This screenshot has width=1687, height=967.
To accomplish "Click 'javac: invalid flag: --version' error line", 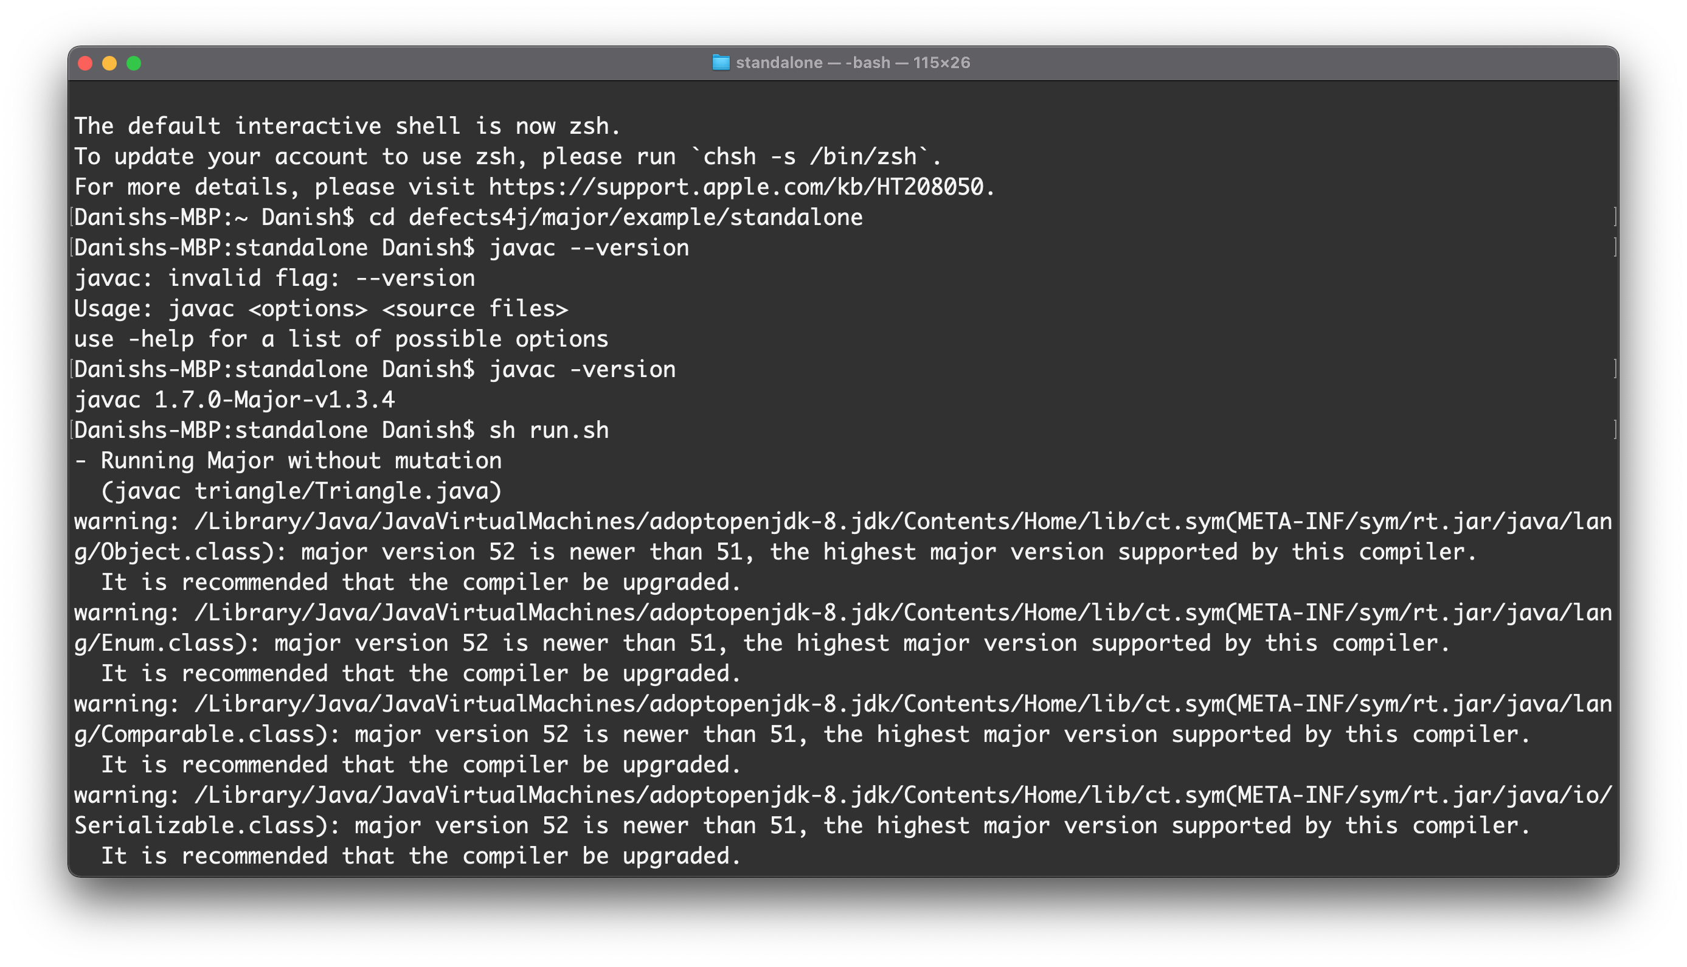I will click(x=274, y=279).
